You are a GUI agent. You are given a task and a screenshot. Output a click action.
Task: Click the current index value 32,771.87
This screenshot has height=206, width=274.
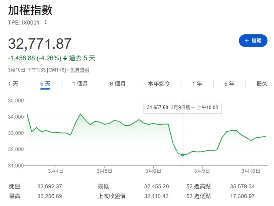[40, 44]
